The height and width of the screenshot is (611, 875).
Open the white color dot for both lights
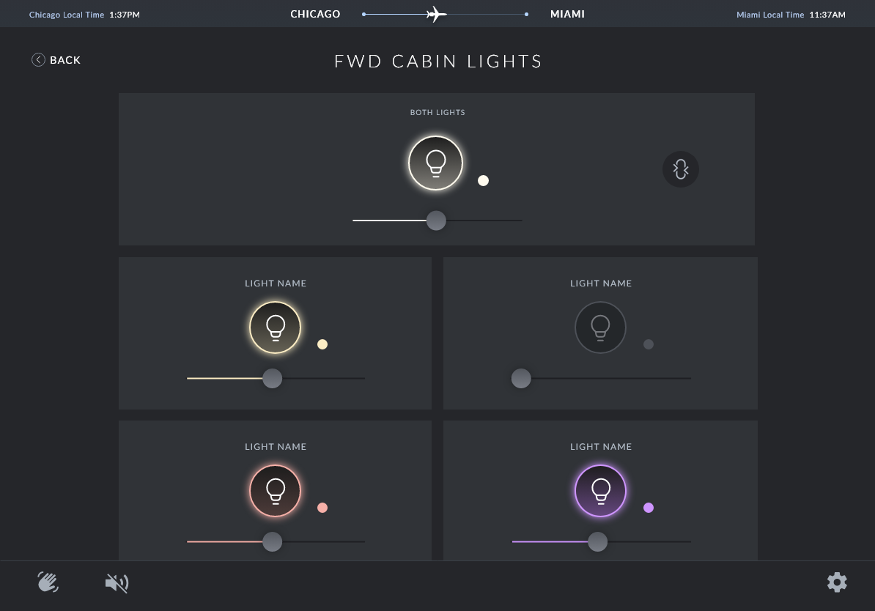(x=483, y=180)
